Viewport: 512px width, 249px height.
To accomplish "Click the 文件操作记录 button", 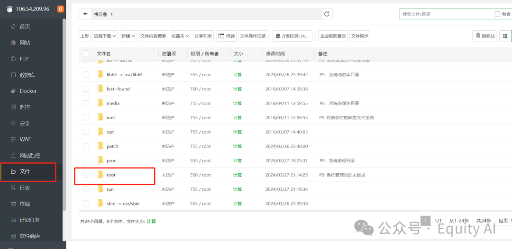I will coord(253,36).
